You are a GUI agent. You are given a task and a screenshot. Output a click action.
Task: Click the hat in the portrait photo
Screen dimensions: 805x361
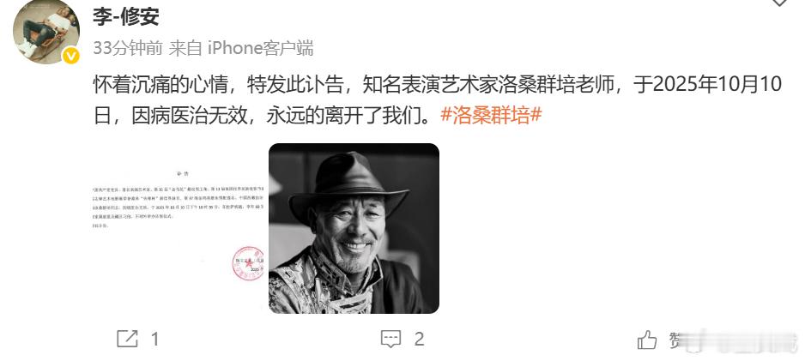[348, 184]
